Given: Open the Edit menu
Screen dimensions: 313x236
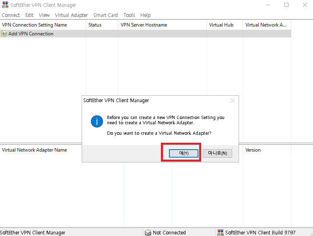Looking at the screenshot, I should (29, 15).
